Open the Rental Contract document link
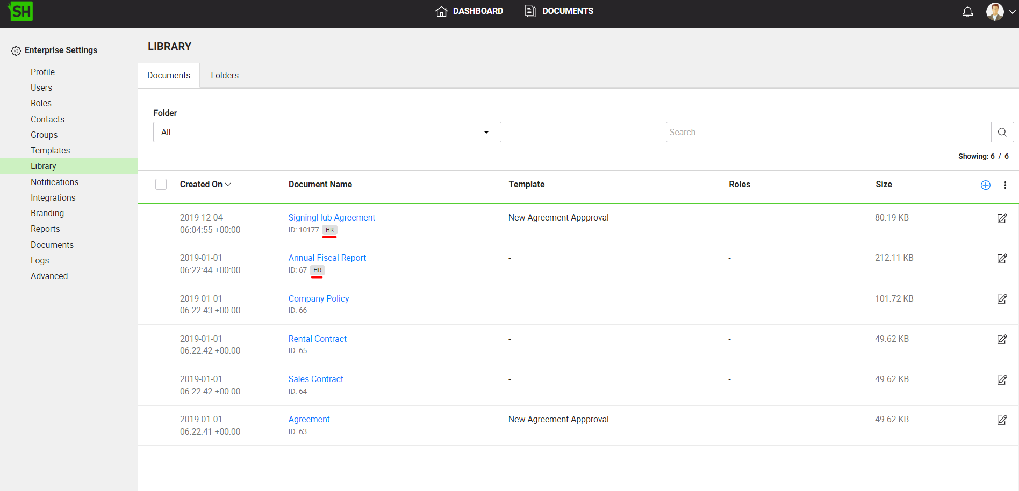The image size is (1019, 491). tap(317, 339)
